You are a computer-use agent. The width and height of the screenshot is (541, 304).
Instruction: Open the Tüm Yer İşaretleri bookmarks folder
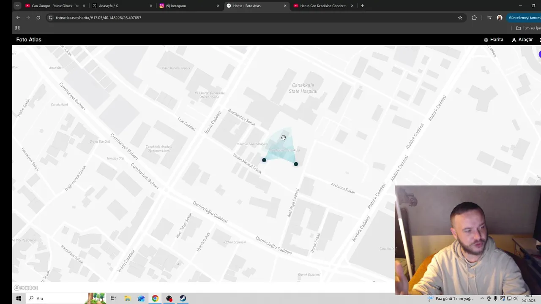528,28
